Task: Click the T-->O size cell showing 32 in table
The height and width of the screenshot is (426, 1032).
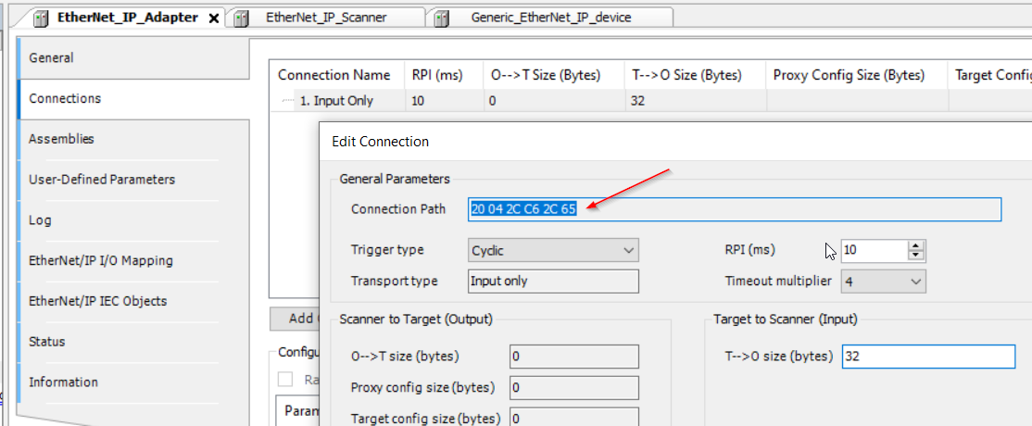Action: tap(695, 101)
